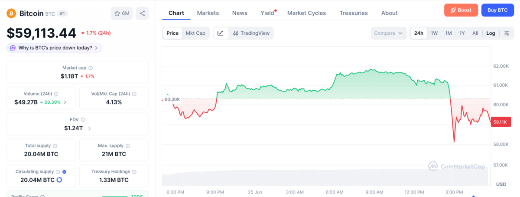Open the Treasuries tab
This screenshot has width=520, height=197.
354,13
